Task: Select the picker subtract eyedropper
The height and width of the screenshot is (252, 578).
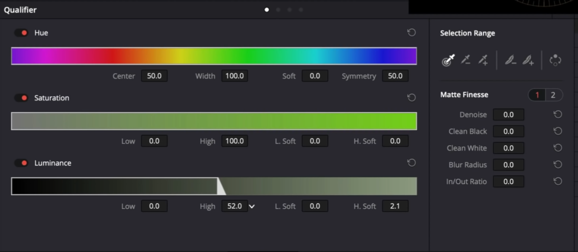Action: pyautogui.click(x=465, y=59)
